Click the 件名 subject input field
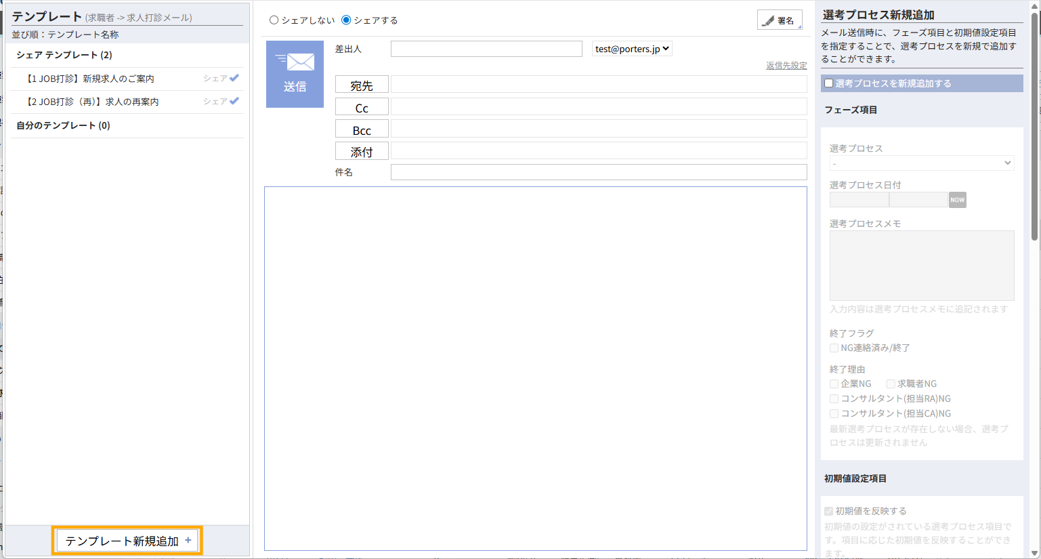Image resolution: width=1041 pixels, height=559 pixels. pos(598,172)
